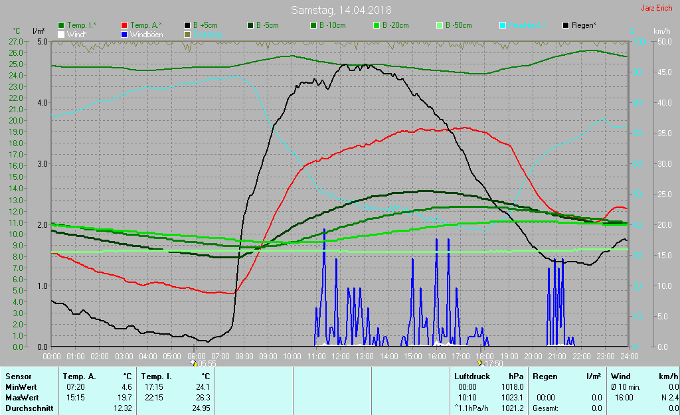Click the '27.0' top temperature axis value
The height and width of the screenshot is (415, 680).
(x=16, y=42)
